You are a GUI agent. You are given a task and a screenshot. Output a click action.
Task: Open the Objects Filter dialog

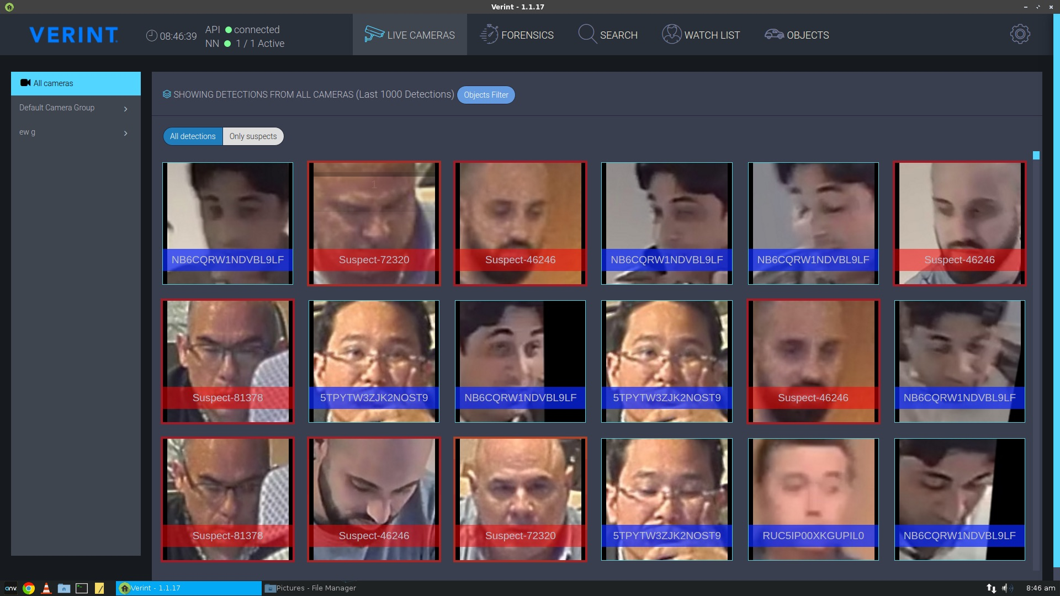(x=485, y=95)
